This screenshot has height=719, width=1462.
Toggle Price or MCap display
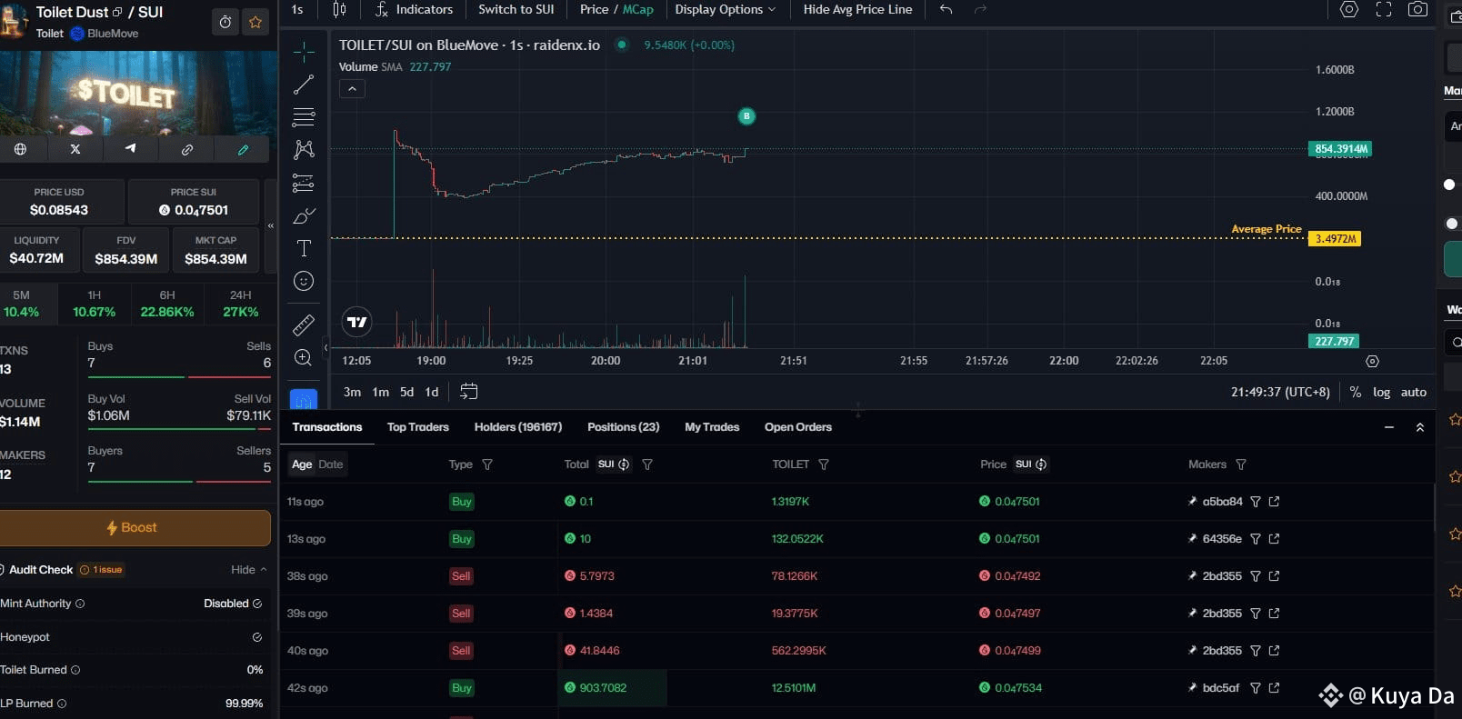tap(616, 9)
